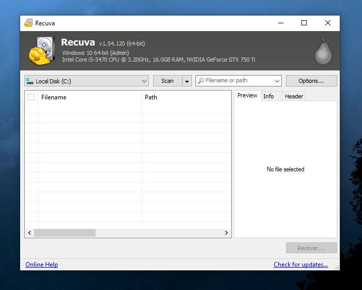Minimize the Recuva window
362x290 pixels.
pos(281,23)
